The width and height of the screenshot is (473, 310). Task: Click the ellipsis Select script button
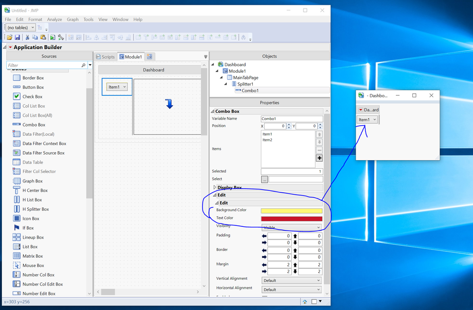(265, 180)
